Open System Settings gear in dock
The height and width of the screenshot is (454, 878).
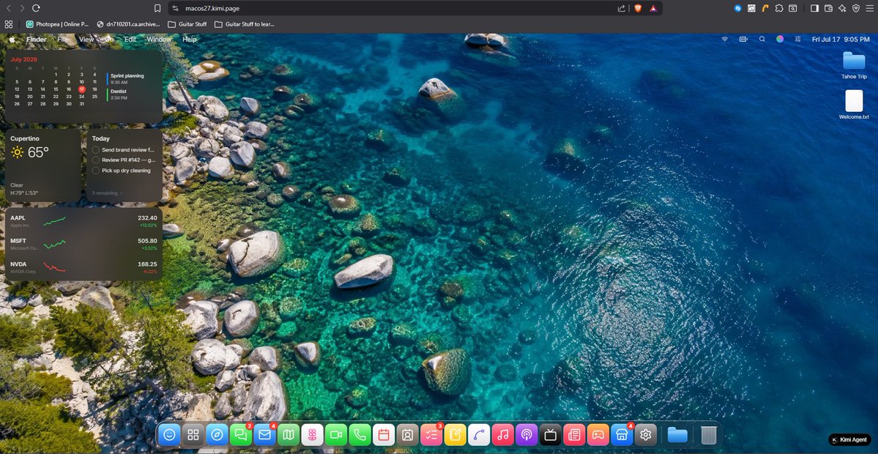(x=646, y=434)
